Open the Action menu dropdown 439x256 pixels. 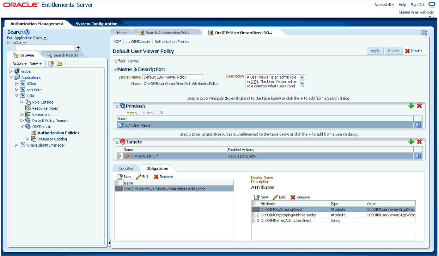click(20, 64)
